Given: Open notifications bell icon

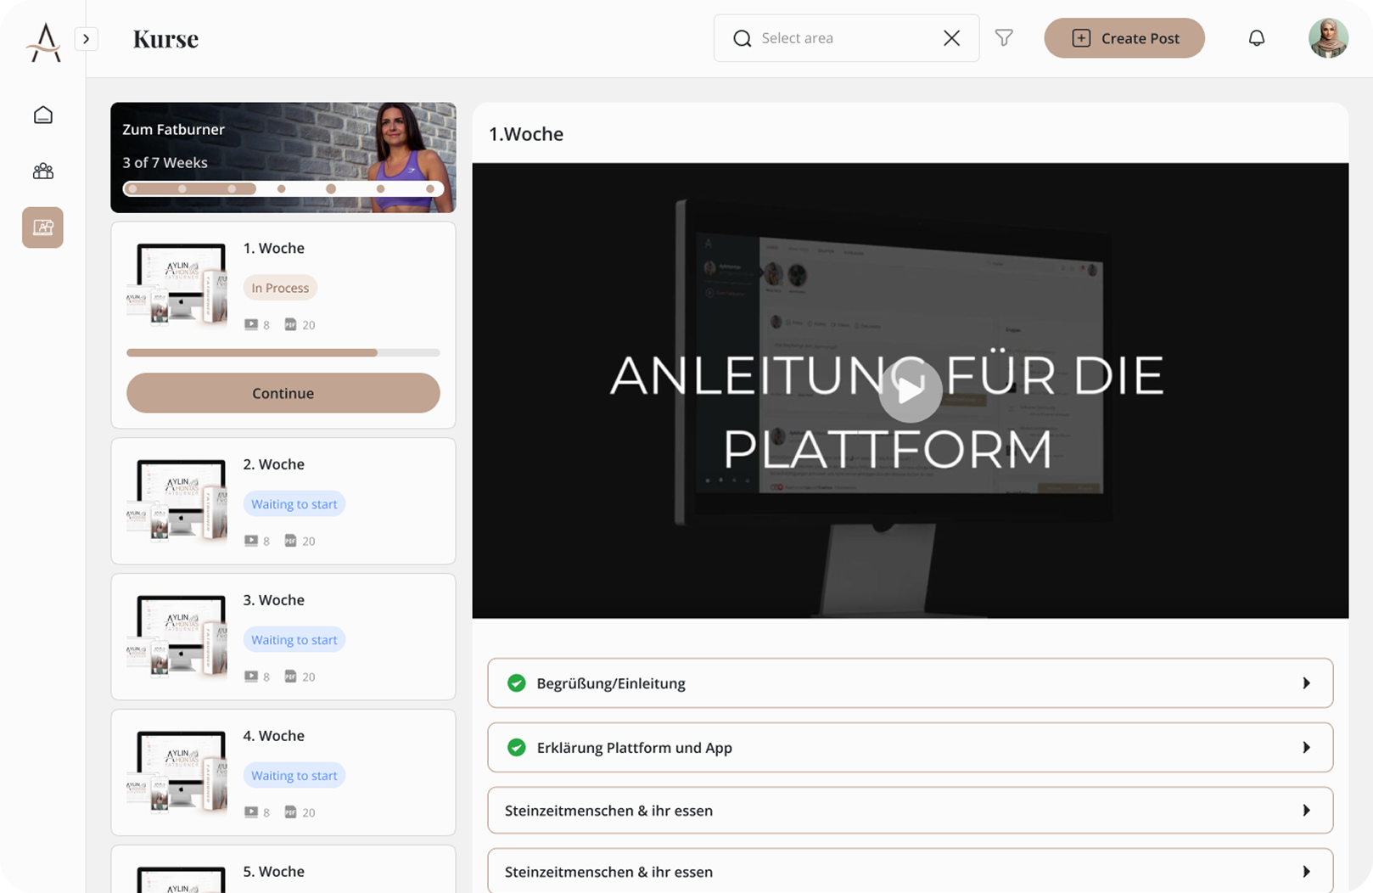Looking at the screenshot, I should 1257,38.
